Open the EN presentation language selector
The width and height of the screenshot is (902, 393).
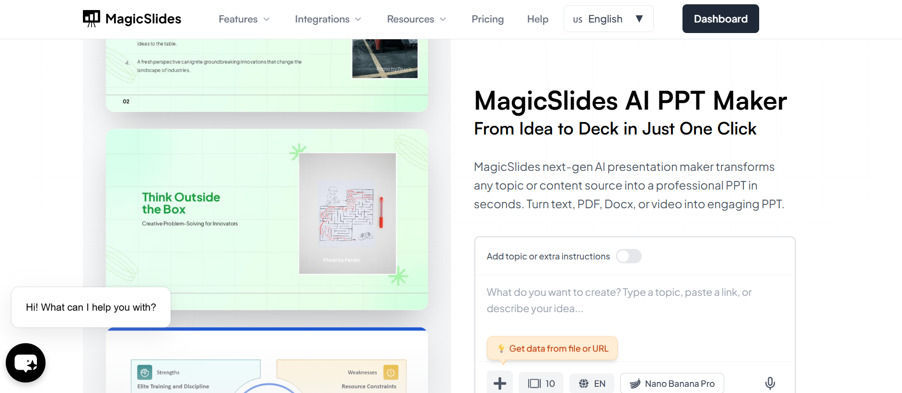coord(592,383)
